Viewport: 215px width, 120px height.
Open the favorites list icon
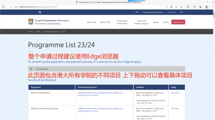click(195, 7)
